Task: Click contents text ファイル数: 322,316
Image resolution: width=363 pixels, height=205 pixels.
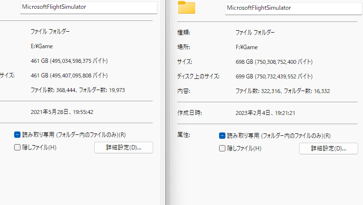Action: [258, 91]
